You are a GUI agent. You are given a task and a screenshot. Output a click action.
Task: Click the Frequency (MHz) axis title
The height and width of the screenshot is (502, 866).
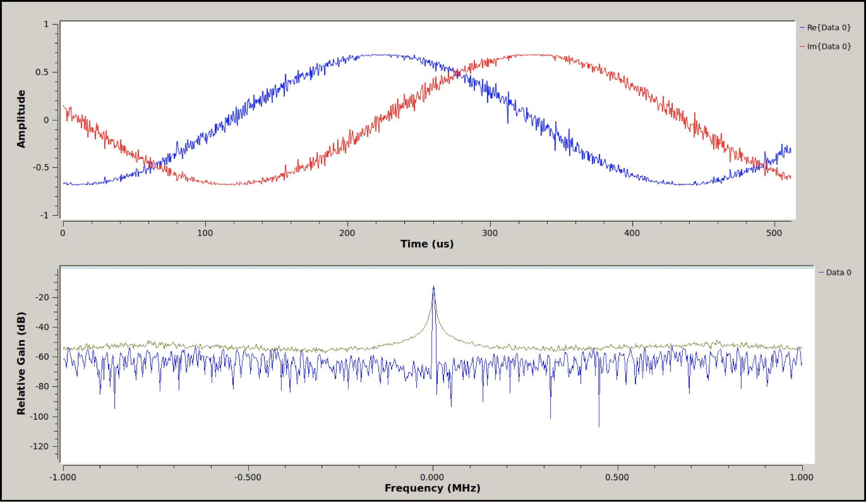[432, 488]
